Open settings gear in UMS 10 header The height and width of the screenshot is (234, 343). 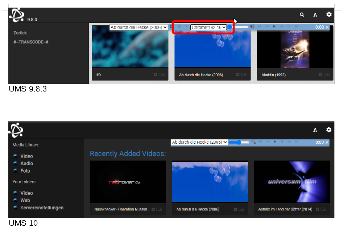point(328,130)
